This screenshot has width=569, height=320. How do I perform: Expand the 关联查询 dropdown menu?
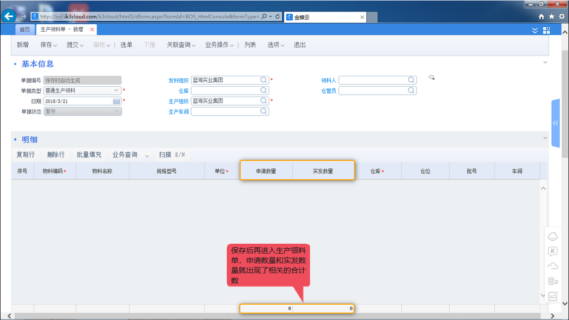pyautogui.click(x=194, y=46)
